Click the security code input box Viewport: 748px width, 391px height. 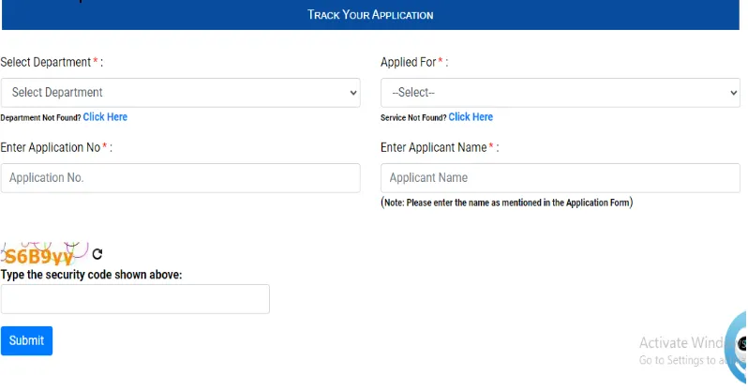[x=135, y=299]
